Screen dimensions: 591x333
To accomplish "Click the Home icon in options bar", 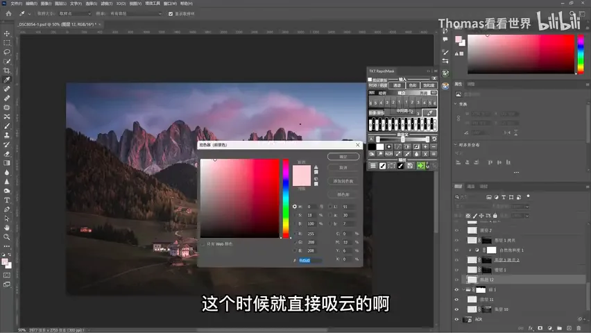I will click(8, 14).
